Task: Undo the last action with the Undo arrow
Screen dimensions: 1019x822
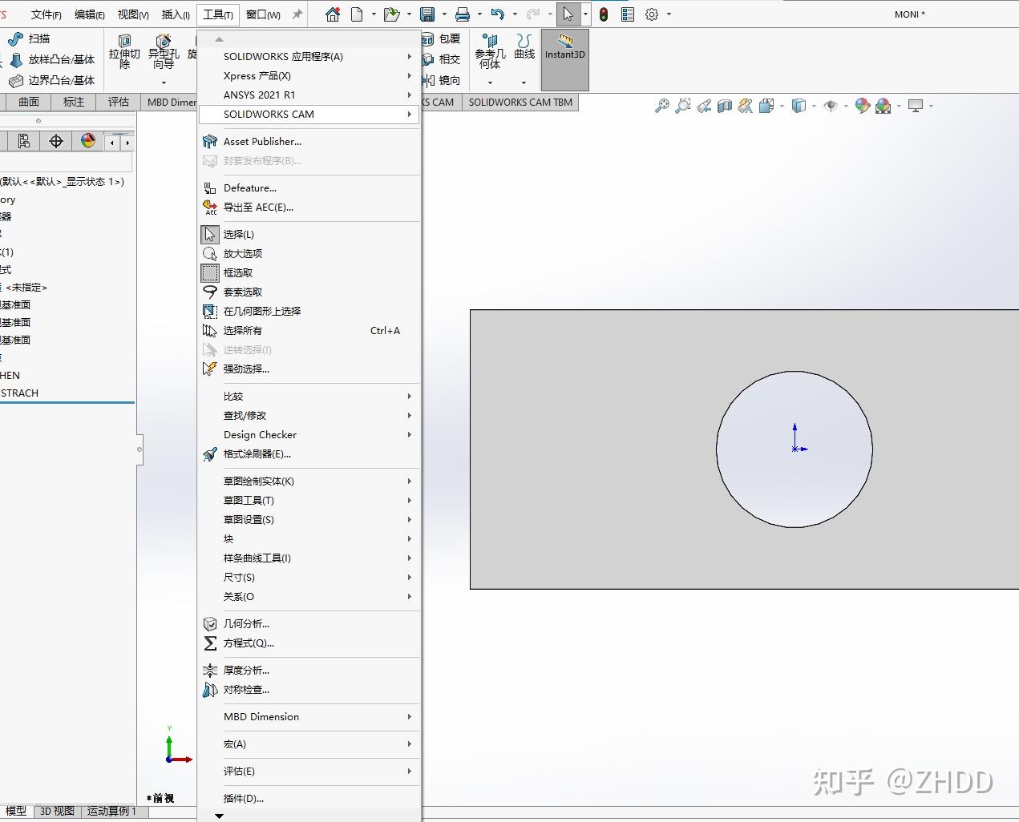Action: 498,14
